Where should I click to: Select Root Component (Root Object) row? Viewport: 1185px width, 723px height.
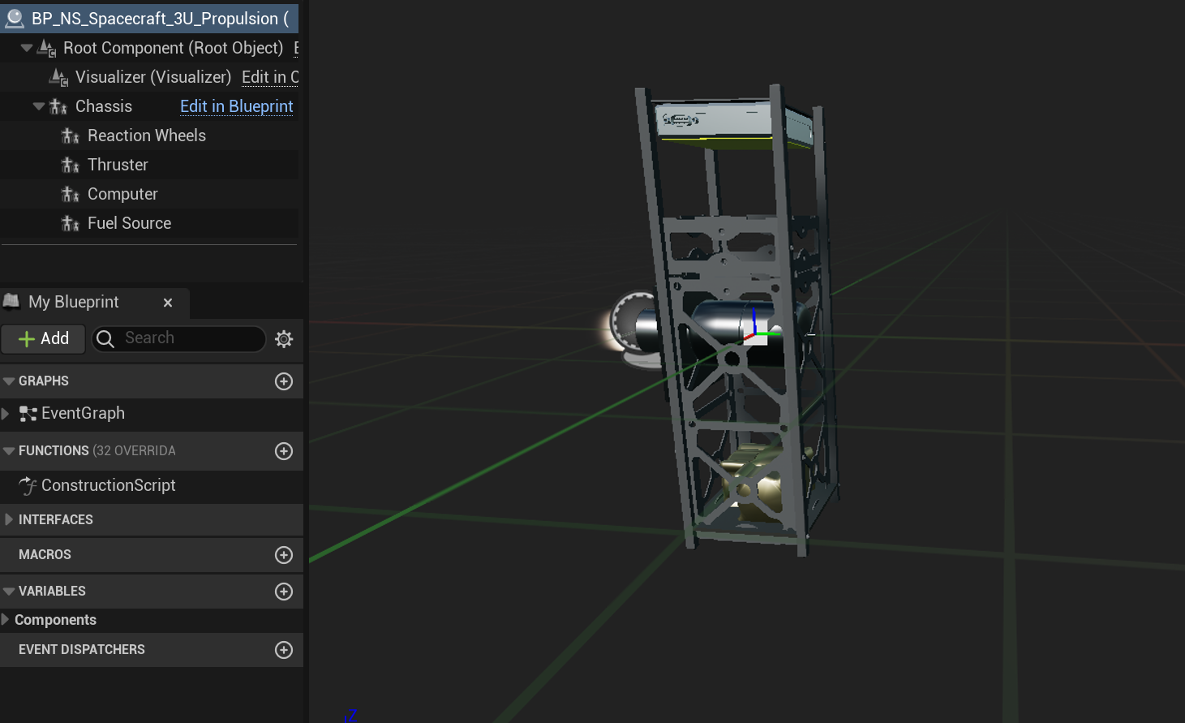pyautogui.click(x=173, y=48)
